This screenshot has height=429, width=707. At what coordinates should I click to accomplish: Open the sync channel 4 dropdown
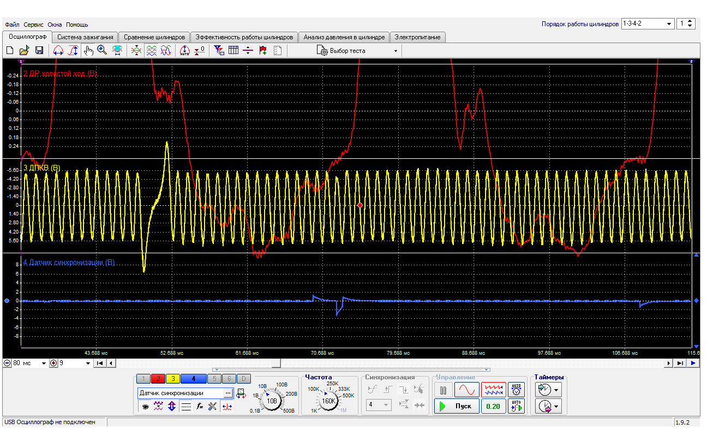tap(379, 405)
